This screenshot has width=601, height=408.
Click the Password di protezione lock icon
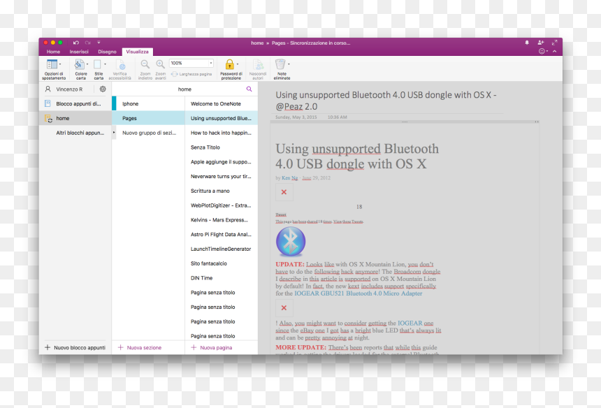coord(230,64)
